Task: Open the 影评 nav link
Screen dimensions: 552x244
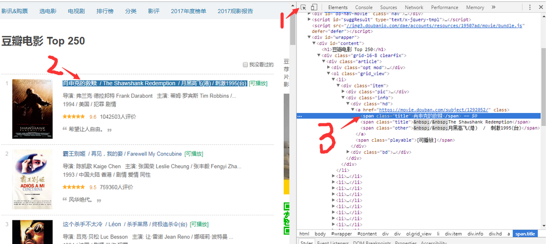Action: (x=154, y=11)
